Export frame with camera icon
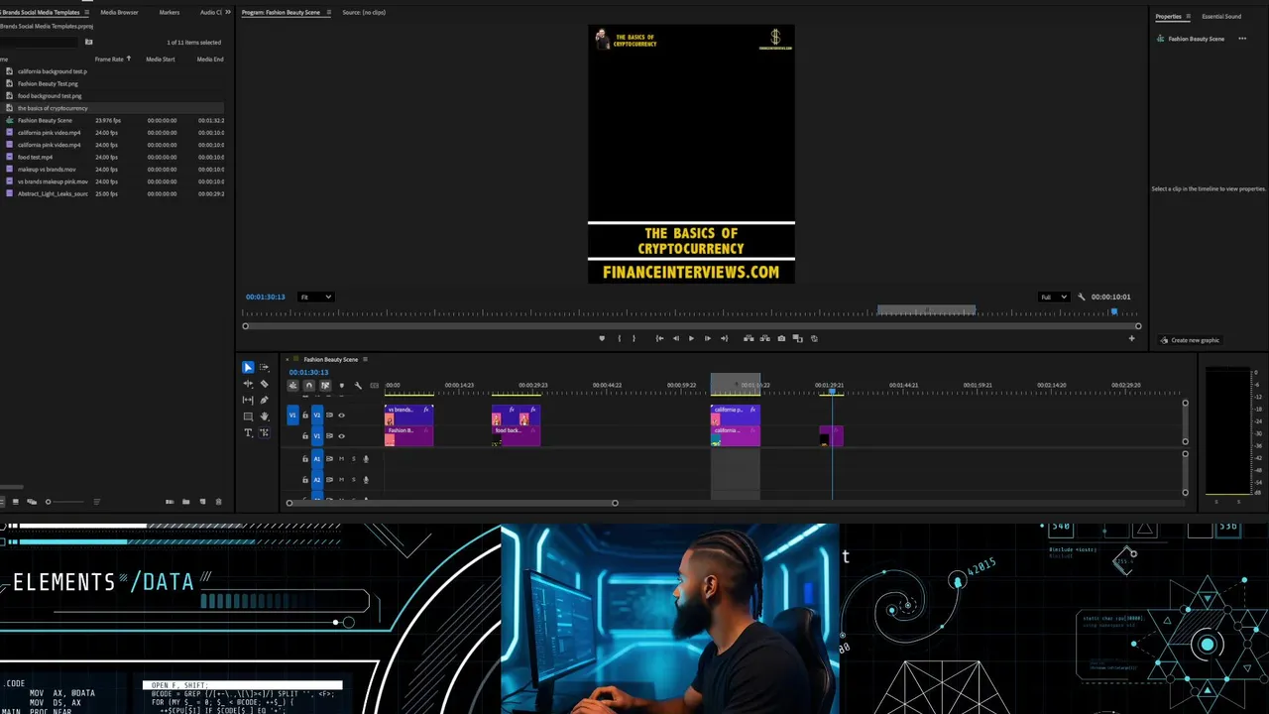 pos(781,338)
